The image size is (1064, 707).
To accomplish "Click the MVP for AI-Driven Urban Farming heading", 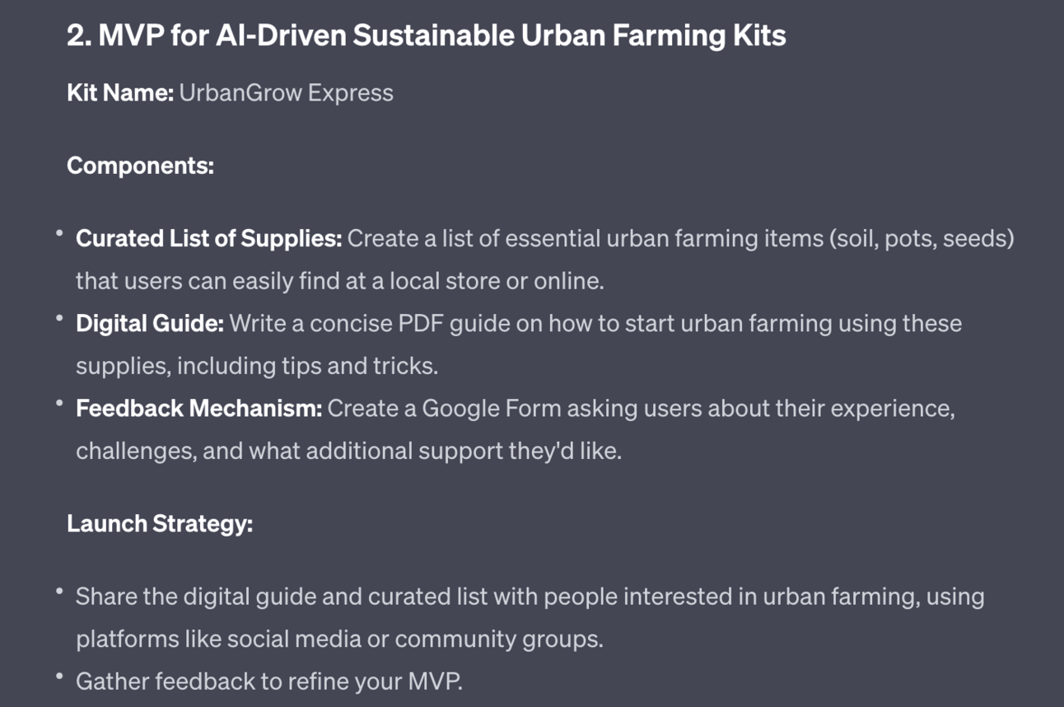I will [426, 35].
